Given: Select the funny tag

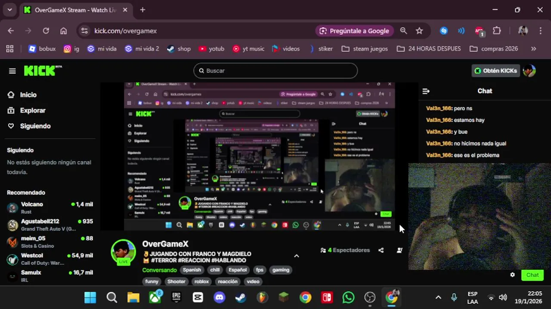Looking at the screenshot, I should pyautogui.click(x=152, y=282).
